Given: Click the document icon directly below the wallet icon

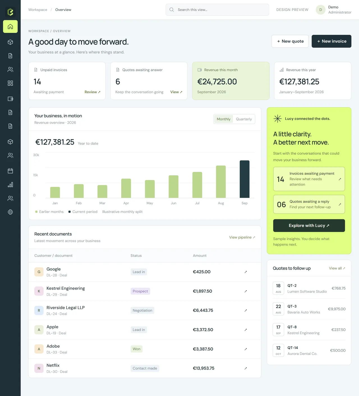Looking at the screenshot, I should pyautogui.click(x=10, y=112).
